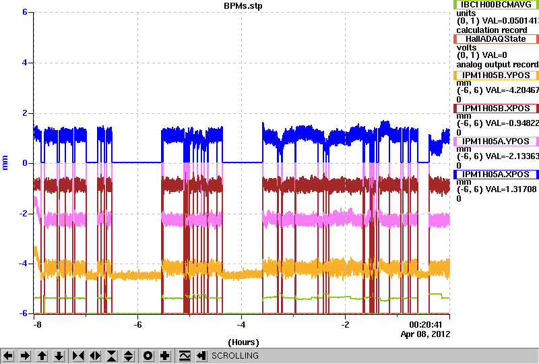Viewport: 539px width, 364px height.
Task: Click the BPMs.stp plot title
Action: [243, 6]
